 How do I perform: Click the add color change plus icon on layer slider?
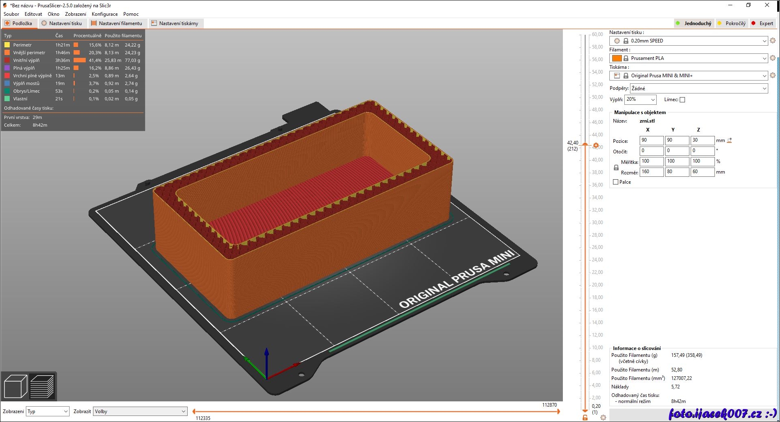click(596, 145)
